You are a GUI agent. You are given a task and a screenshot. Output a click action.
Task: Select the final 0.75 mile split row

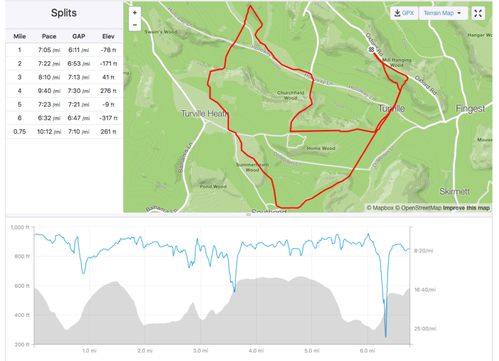coord(64,132)
